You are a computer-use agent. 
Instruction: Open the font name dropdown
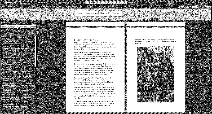click(x=26, y=11)
